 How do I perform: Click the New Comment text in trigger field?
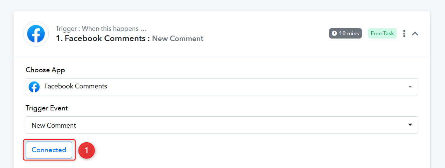(x=54, y=125)
